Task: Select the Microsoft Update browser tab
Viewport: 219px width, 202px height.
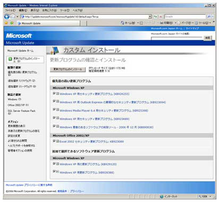Action: 48,23
